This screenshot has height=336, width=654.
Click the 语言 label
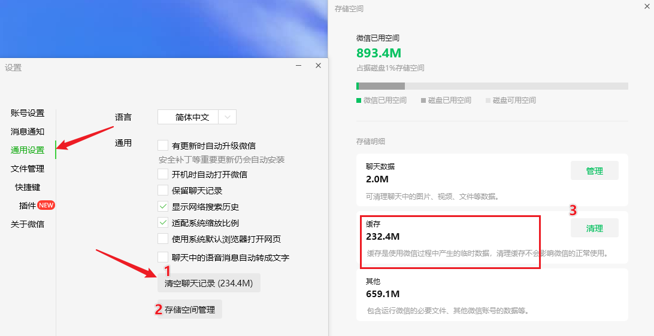tap(123, 117)
